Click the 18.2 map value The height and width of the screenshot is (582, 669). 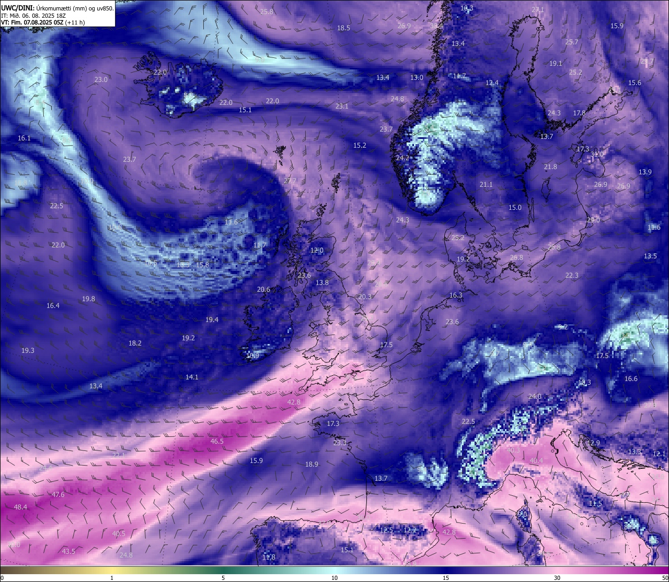(x=135, y=343)
